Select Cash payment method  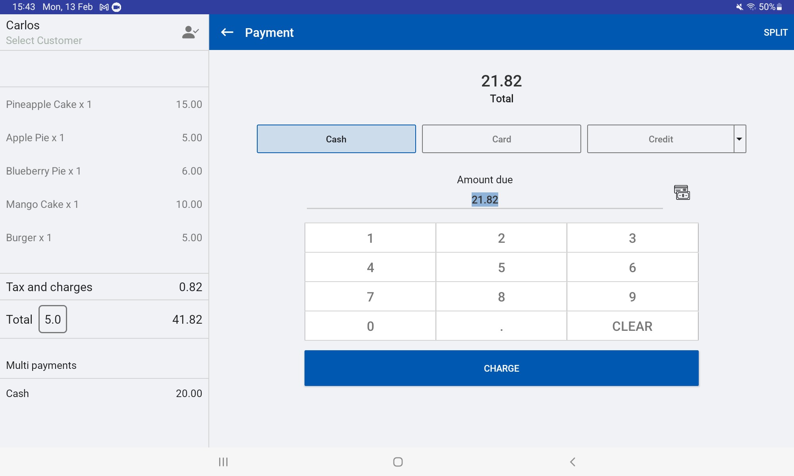click(336, 139)
